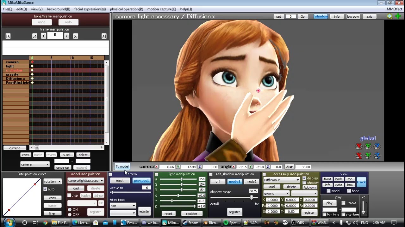The height and width of the screenshot is (227, 405).
Task: Jump to first frame with |< button
Action: (x=8, y=36)
